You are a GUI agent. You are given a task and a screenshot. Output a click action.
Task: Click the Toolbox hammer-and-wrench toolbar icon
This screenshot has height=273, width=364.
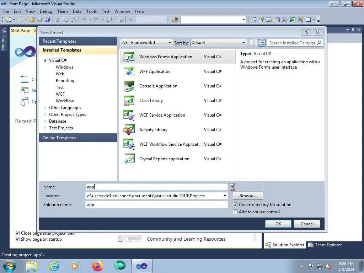point(285,20)
